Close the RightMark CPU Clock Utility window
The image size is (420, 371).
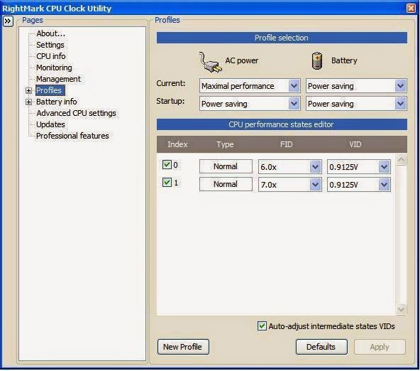(411, 8)
